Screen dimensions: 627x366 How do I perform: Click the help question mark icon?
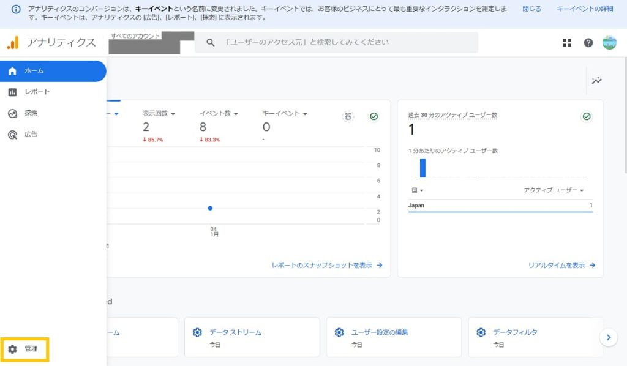click(588, 42)
